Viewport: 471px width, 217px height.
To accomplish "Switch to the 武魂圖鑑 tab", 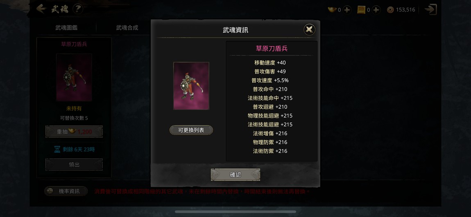I will [x=66, y=27].
